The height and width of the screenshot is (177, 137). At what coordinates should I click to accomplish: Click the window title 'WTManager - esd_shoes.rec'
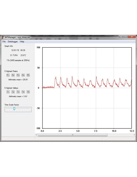(18, 37)
